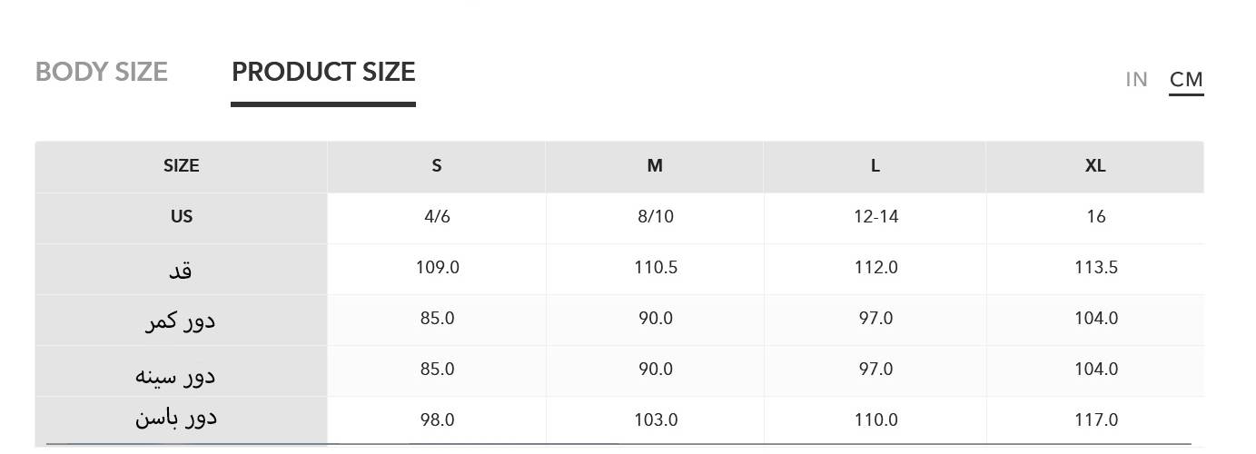Click the L size column header
The image size is (1256, 454).
coord(875,166)
